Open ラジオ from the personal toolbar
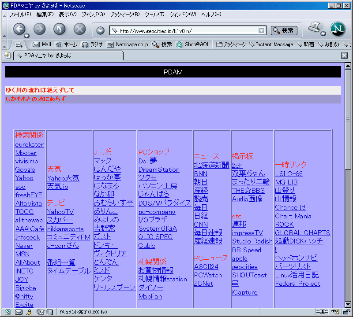The height and width of the screenshot is (317, 353). pos(92,44)
